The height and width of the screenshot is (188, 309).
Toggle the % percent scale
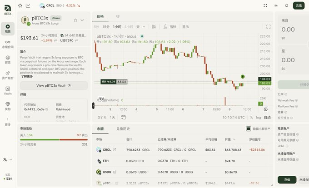click(251, 117)
